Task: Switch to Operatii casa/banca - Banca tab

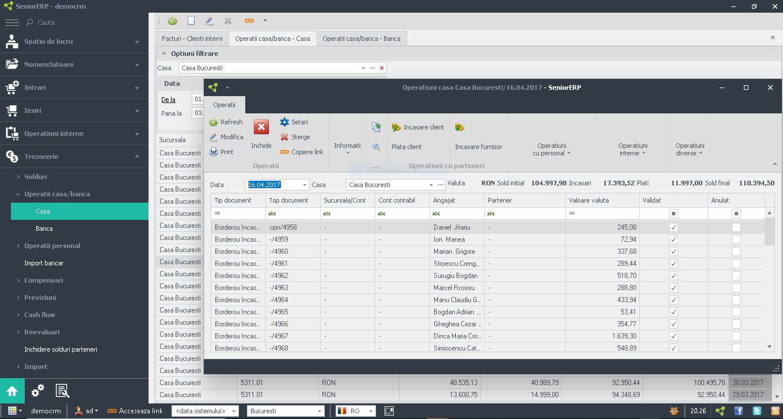Action: 361,39
